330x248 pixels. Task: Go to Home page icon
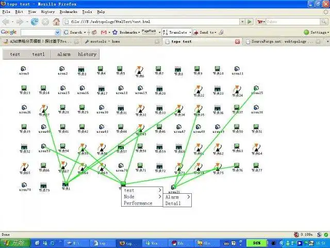(x=56, y=22)
